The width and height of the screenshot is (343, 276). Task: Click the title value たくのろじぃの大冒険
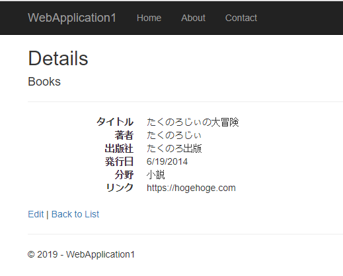click(193, 122)
